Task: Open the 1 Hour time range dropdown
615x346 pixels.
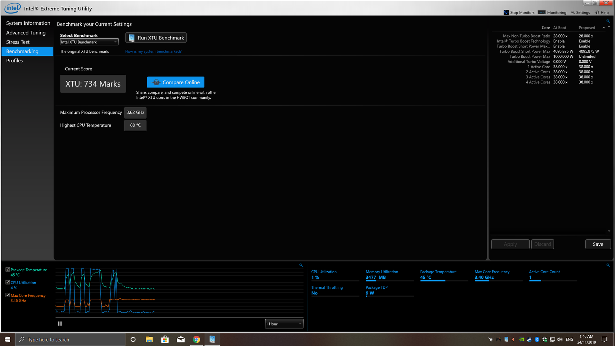Action: [x=284, y=324]
